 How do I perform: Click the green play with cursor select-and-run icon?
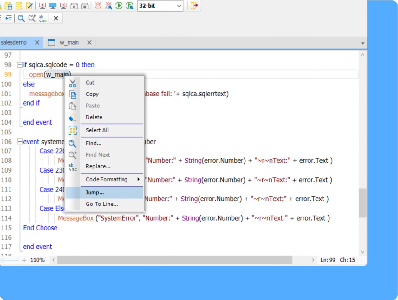point(129,6)
